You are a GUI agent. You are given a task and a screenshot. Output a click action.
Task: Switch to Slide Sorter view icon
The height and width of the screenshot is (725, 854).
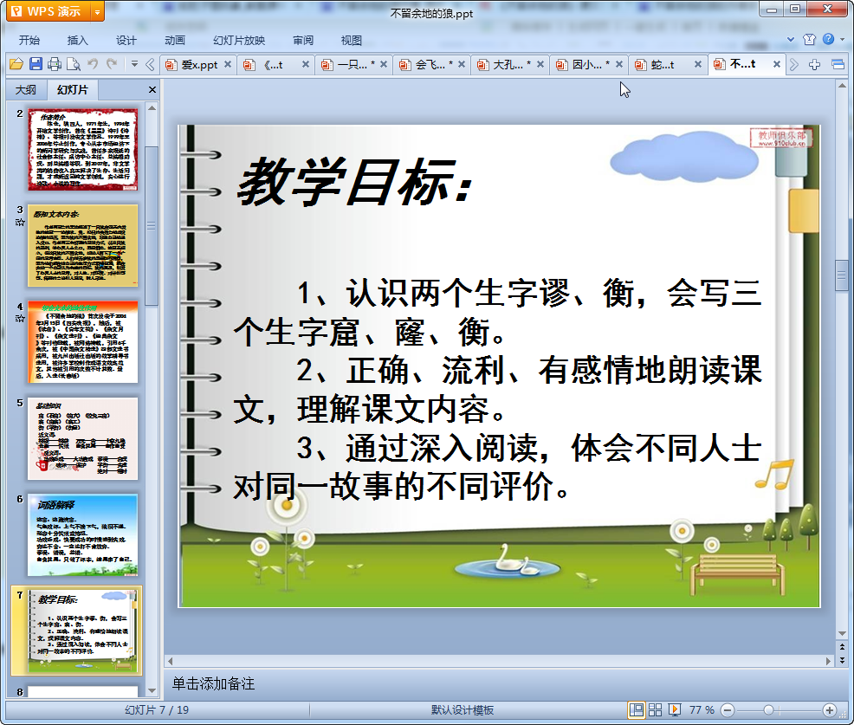pos(655,709)
